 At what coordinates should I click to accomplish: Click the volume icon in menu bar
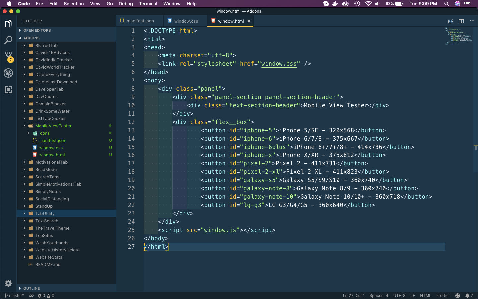pos(378,4)
